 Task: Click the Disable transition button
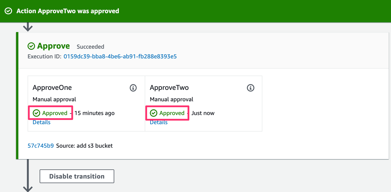tap(77, 176)
